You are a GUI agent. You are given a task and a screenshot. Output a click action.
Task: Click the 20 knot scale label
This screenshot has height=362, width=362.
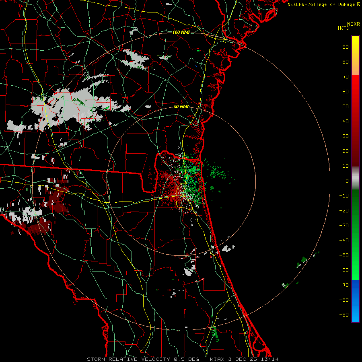pos(346,151)
